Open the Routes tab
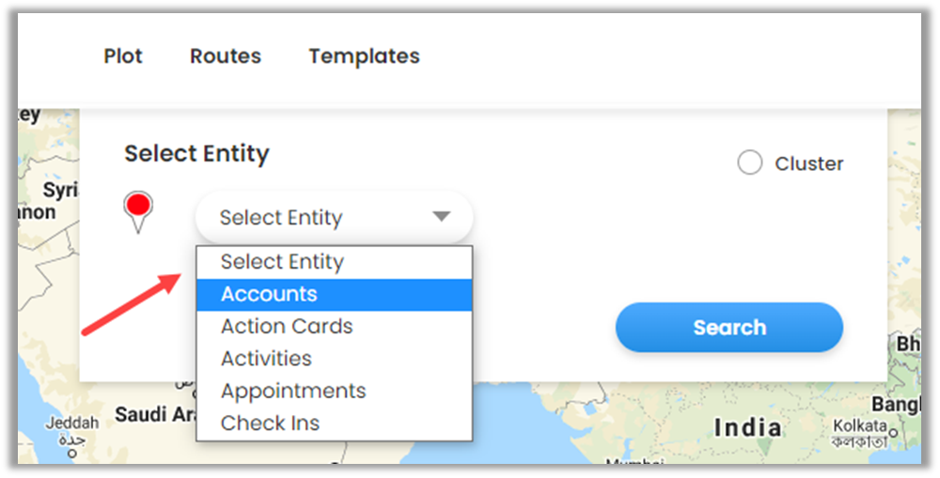The width and height of the screenshot is (940, 478). [226, 56]
